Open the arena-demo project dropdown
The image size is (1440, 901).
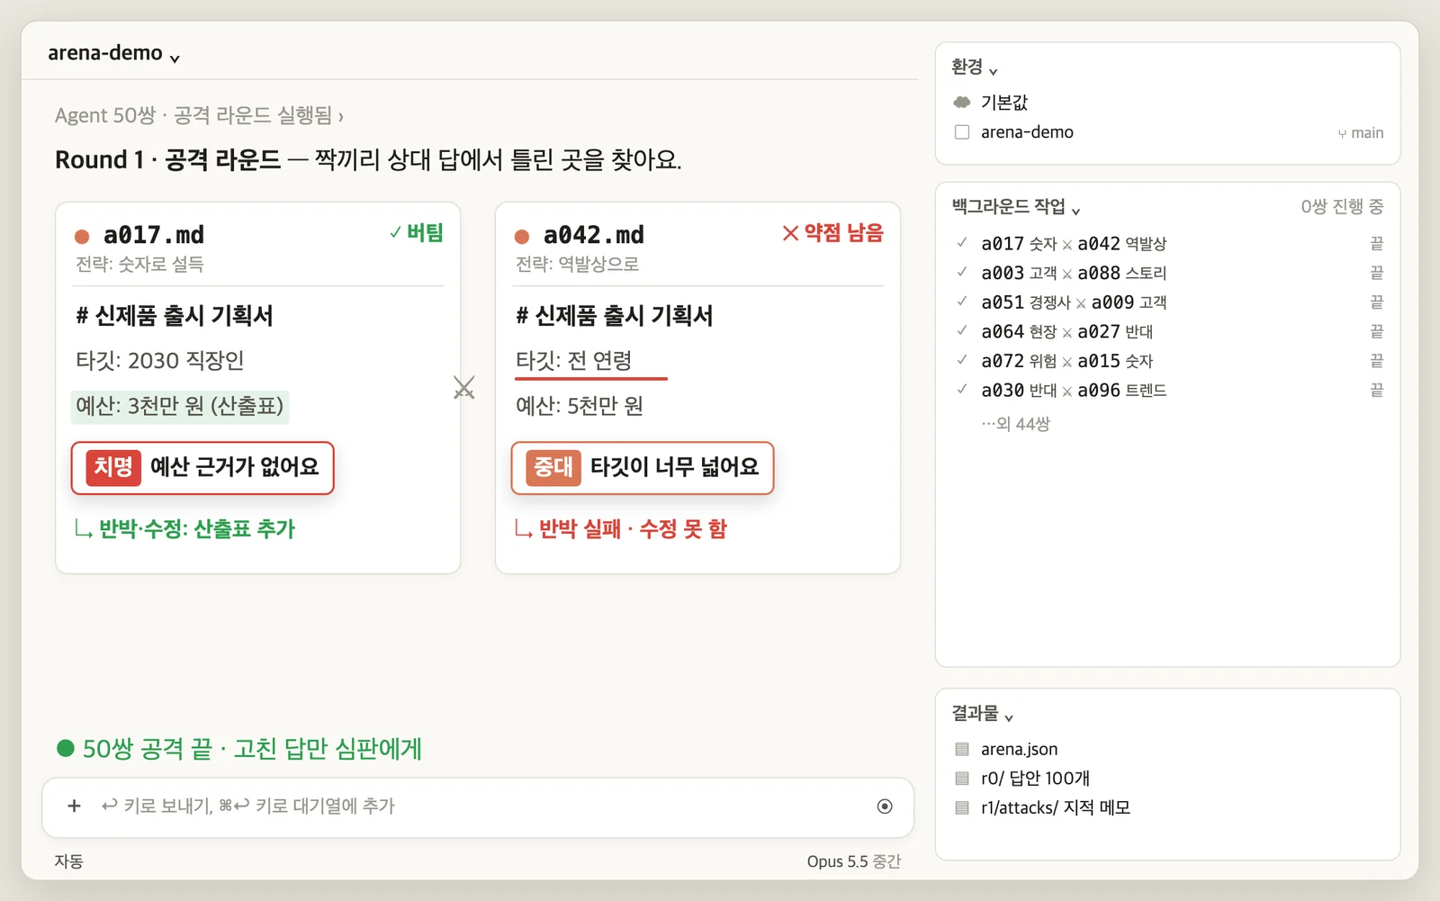(113, 53)
